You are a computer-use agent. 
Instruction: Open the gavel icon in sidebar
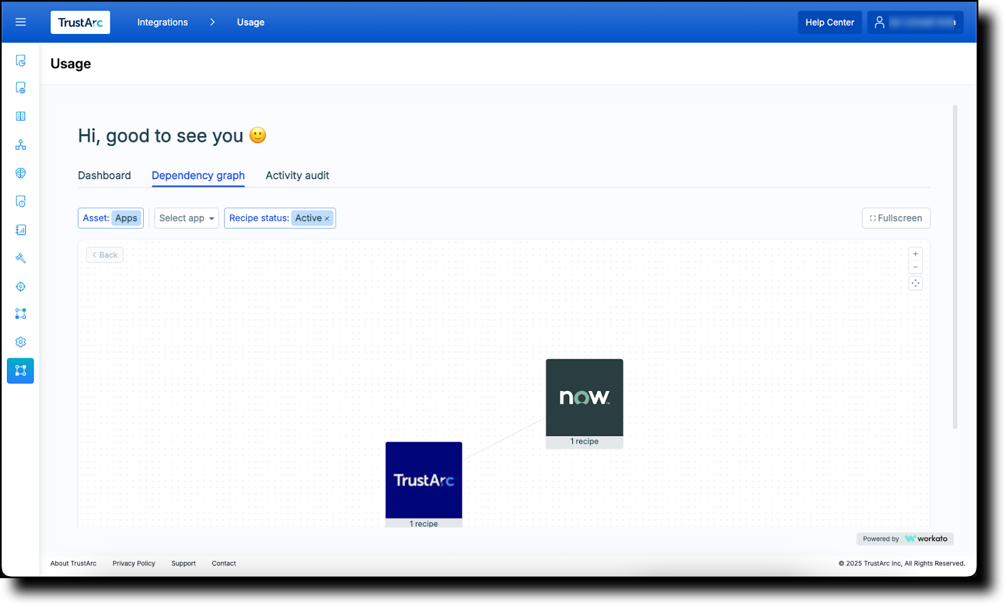(21, 258)
